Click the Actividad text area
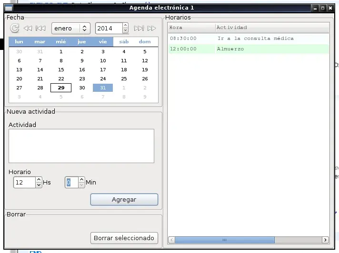Screen dimensions: 339x253 click(81, 146)
